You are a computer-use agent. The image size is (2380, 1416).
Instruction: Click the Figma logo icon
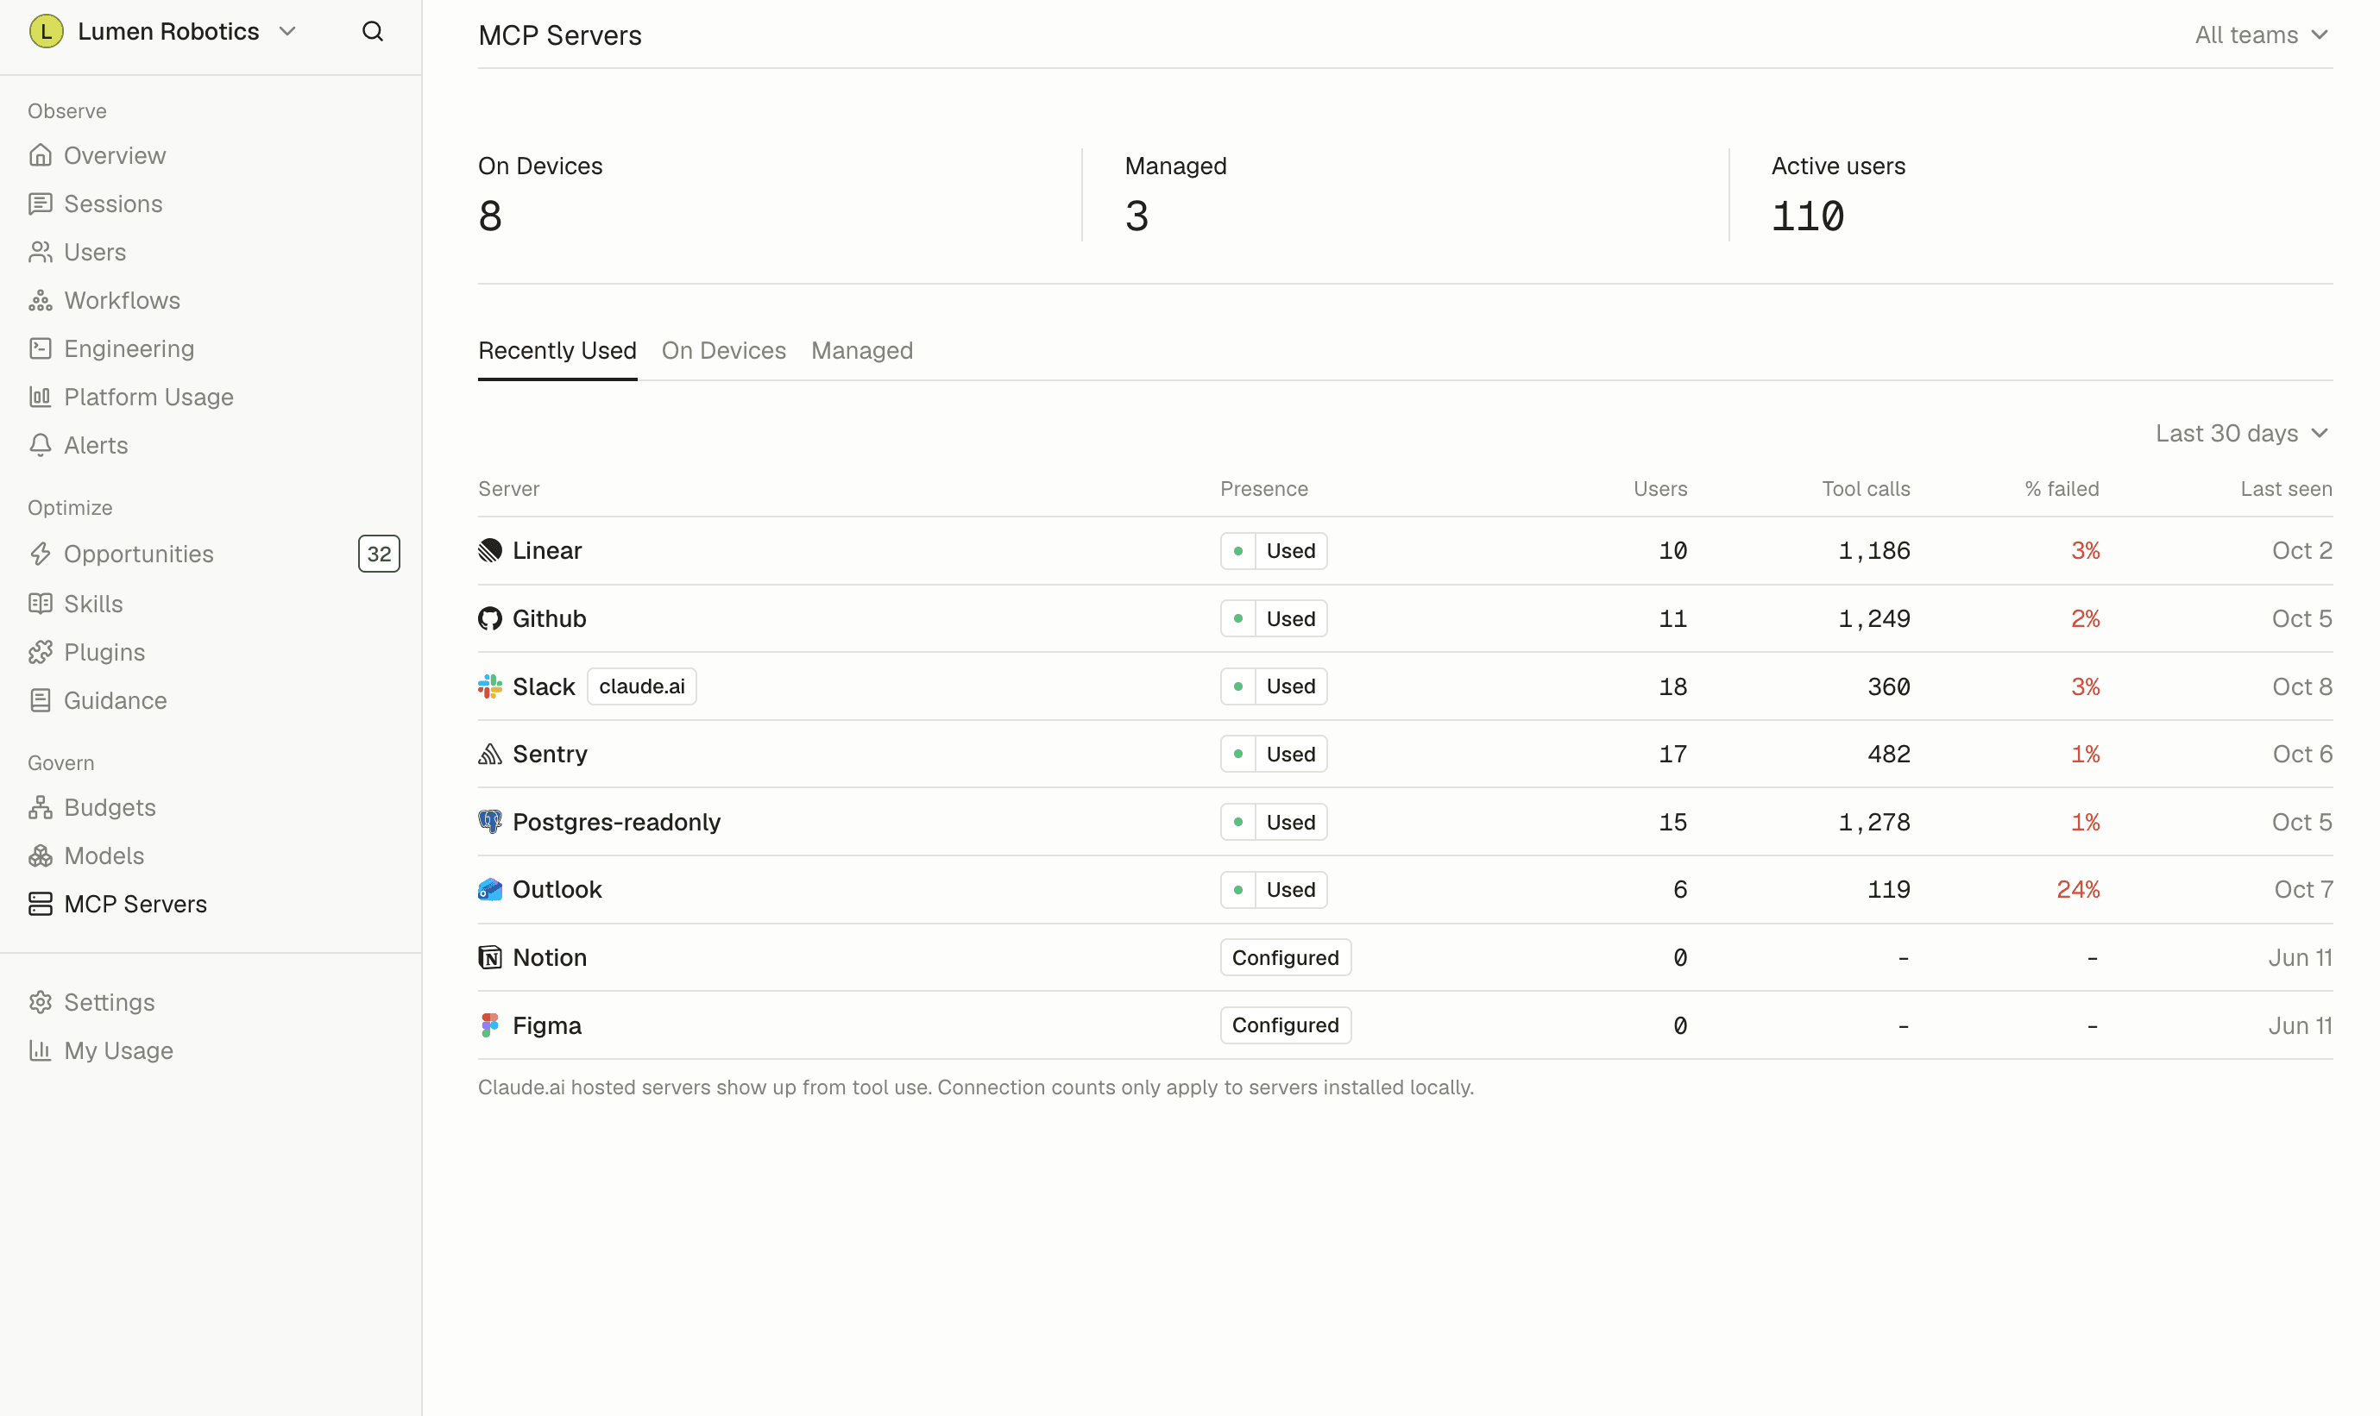(490, 1024)
